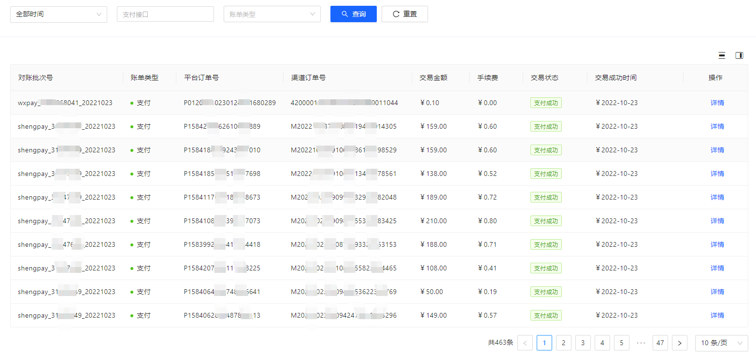Click the 重置 reset button
Image resolution: width=756 pixels, height=363 pixels.
click(x=404, y=14)
